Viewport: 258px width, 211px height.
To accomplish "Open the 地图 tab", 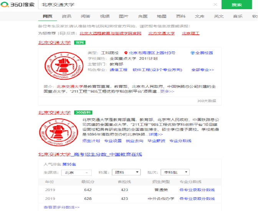I will point(162,16).
